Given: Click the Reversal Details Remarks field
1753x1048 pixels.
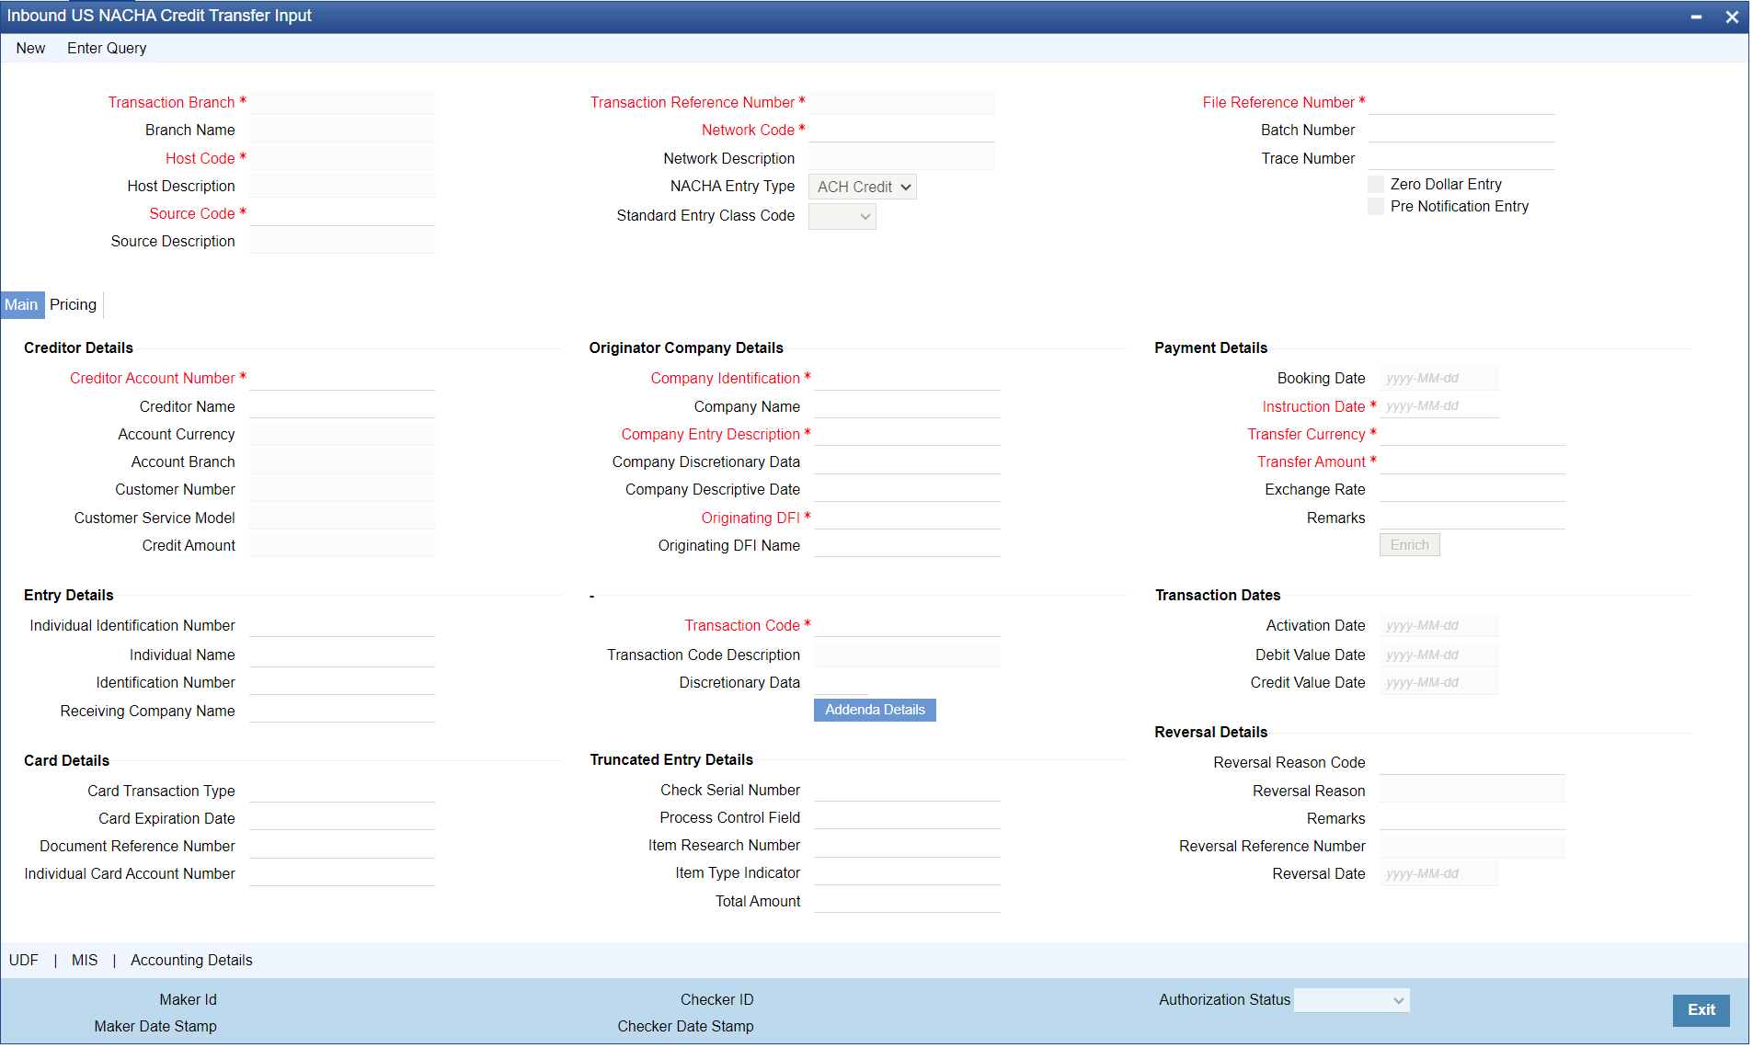Looking at the screenshot, I should pyautogui.click(x=1472, y=819).
